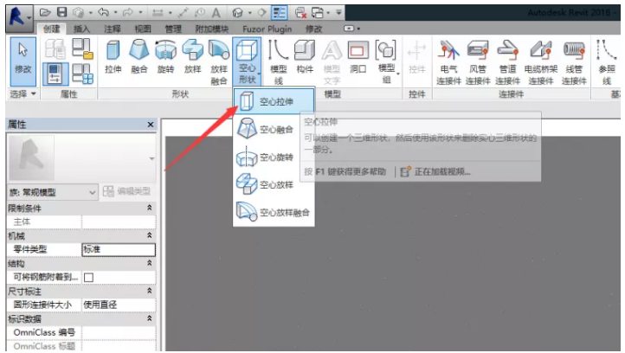
Task: Select the 模型线 (Model Line) tool
Action: click(x=278, y=61)
